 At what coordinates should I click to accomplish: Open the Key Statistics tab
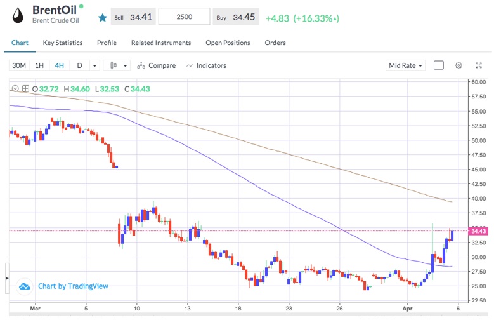pos(63,43)
